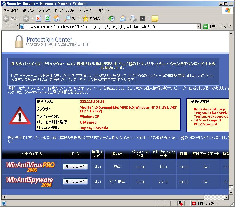
Task: Click the 最新の脅威 heading
Action: 200,101
